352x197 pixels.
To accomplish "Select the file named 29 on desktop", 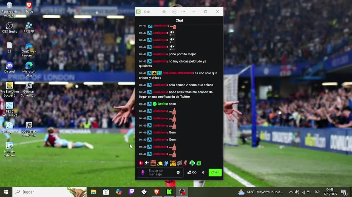I will (10, 48).
